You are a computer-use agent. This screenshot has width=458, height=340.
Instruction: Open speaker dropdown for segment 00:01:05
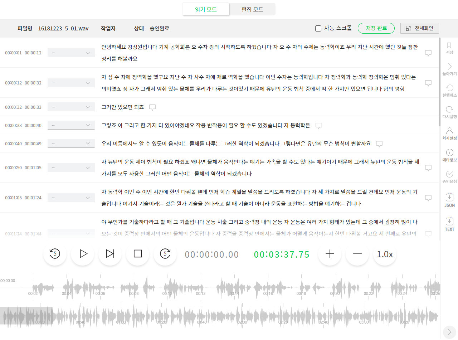[71, 198]
